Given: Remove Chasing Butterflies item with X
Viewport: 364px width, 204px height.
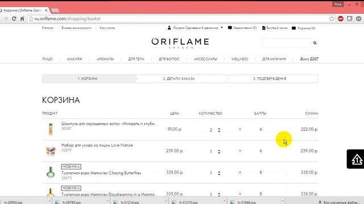Looking at the screenshot, I should [240, 172].
